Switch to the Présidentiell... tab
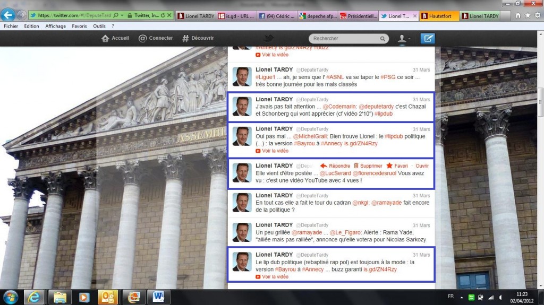The width and height of the screenshot is (544, 305). (x=359, y=16)
